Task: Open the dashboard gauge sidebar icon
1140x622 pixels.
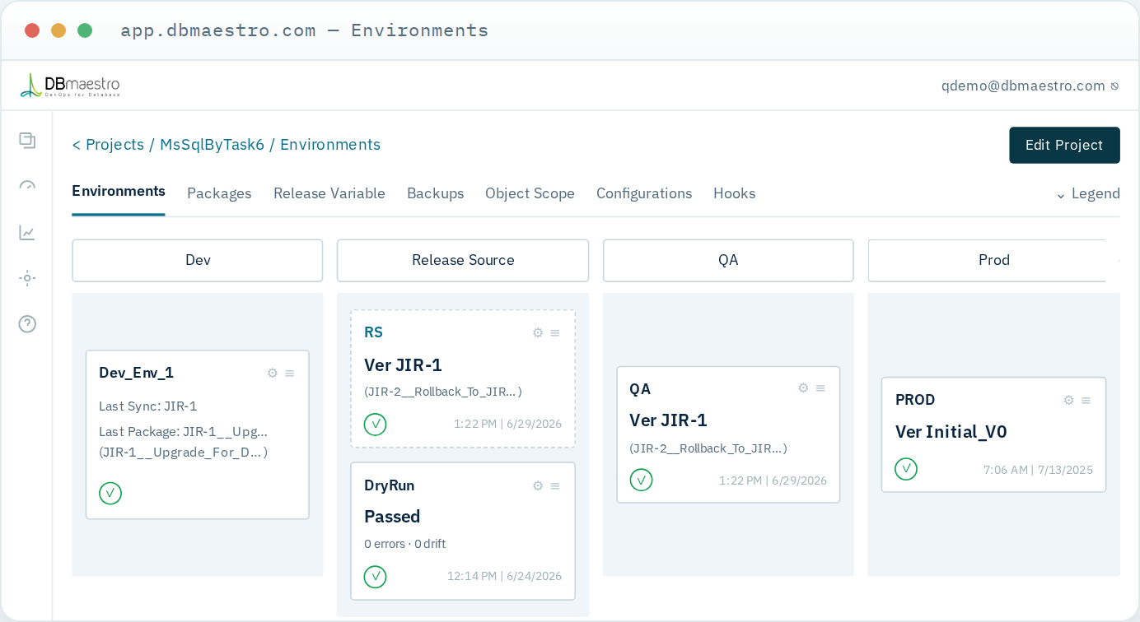Action: pos(27,186)
